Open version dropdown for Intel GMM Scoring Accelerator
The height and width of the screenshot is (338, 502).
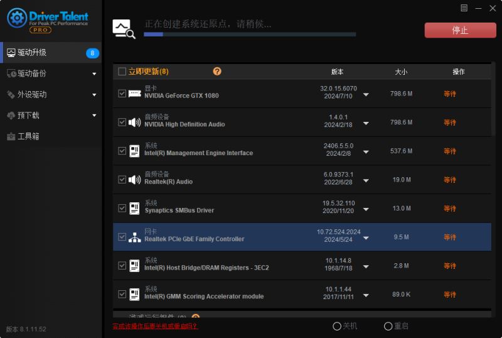pos(366,296)
